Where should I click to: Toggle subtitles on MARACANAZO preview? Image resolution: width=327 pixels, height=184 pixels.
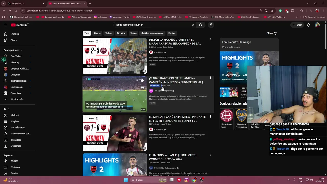[142, 88]
